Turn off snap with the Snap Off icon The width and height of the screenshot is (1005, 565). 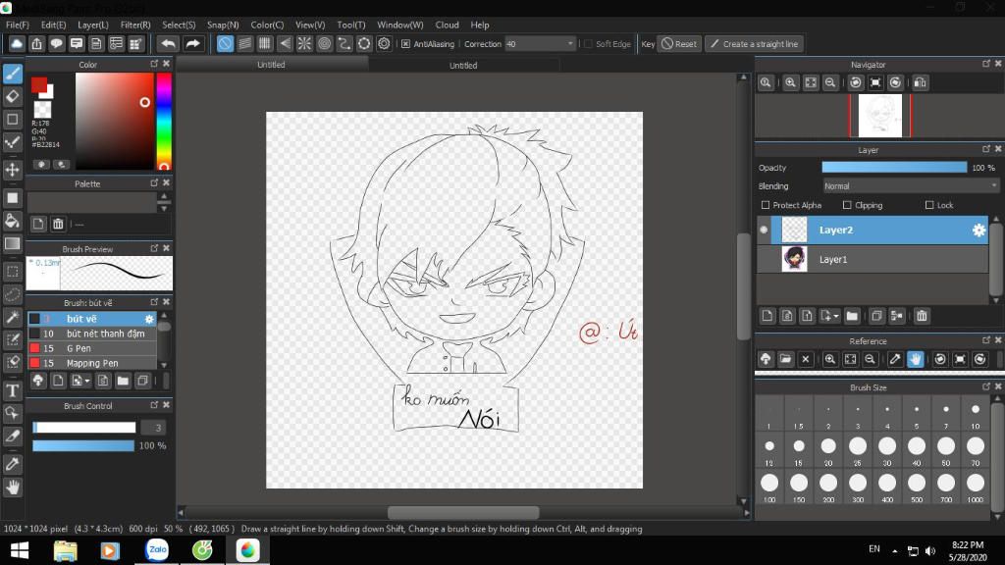tap(225, 43)
